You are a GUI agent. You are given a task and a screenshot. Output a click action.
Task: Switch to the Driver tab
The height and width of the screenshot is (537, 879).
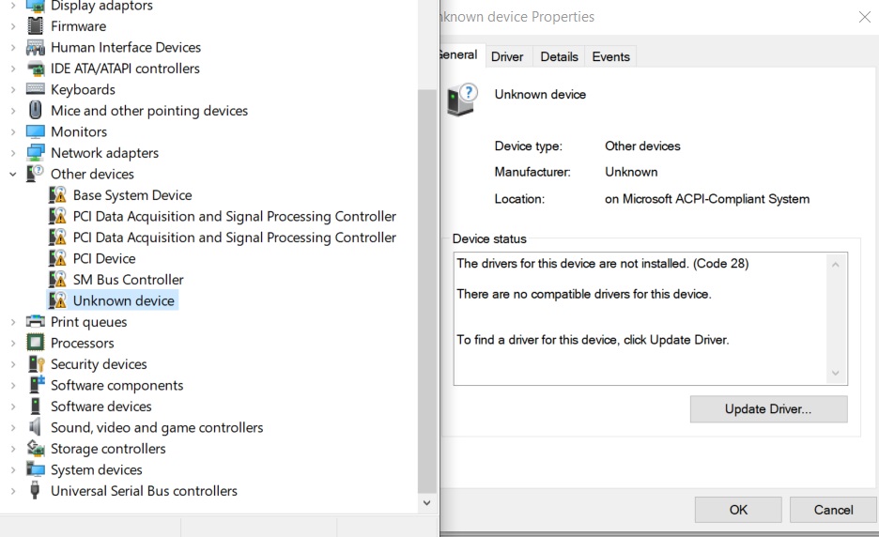pyautogui.click(x=507, y=56)
